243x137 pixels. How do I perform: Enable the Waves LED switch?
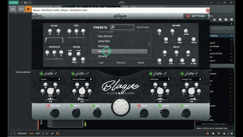coord(139,106)
